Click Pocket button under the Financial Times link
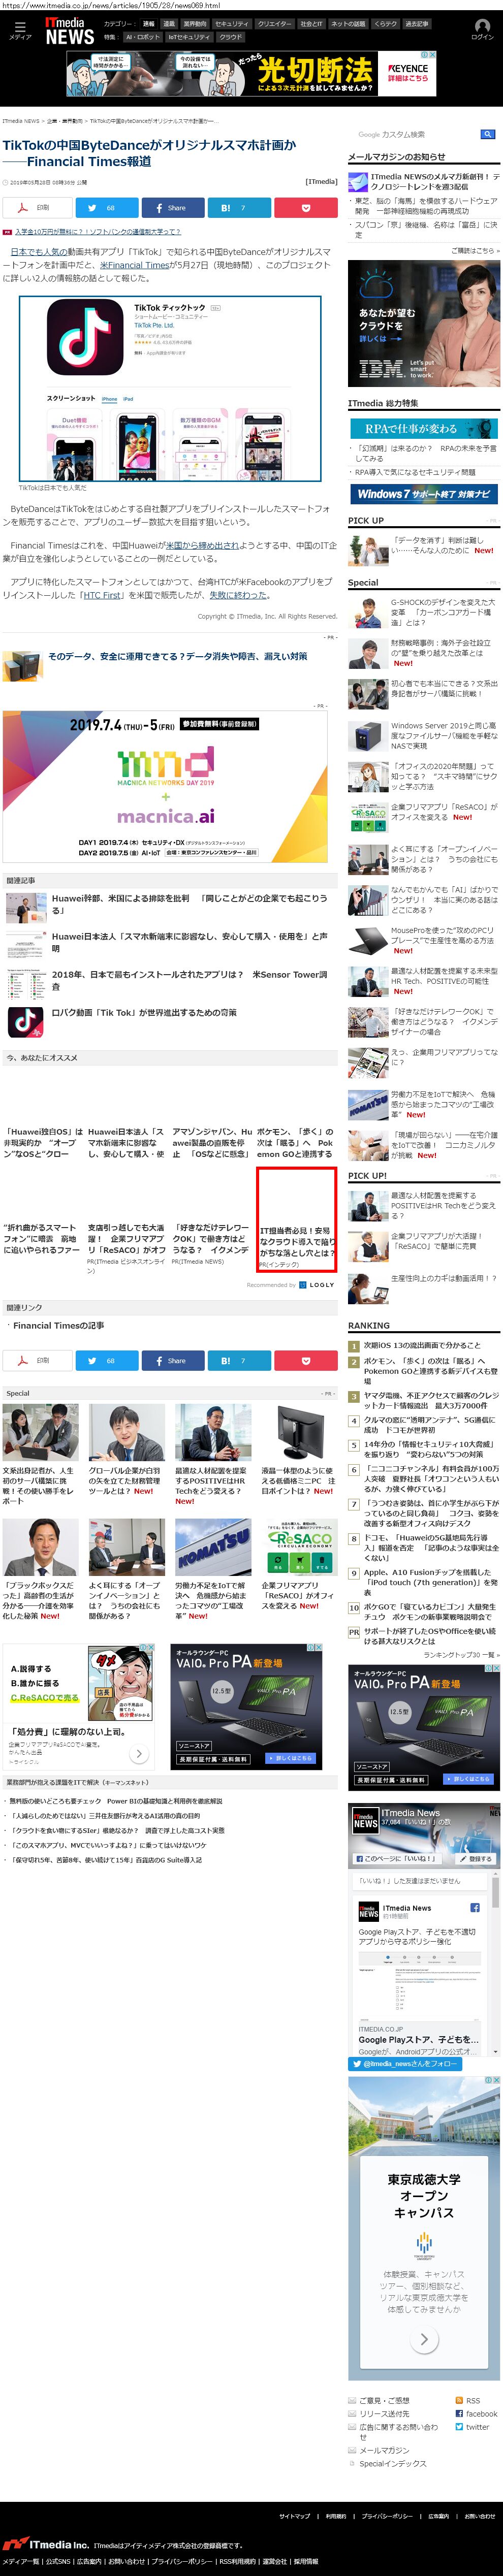Screen dimensions: 503x2576 305,1360
